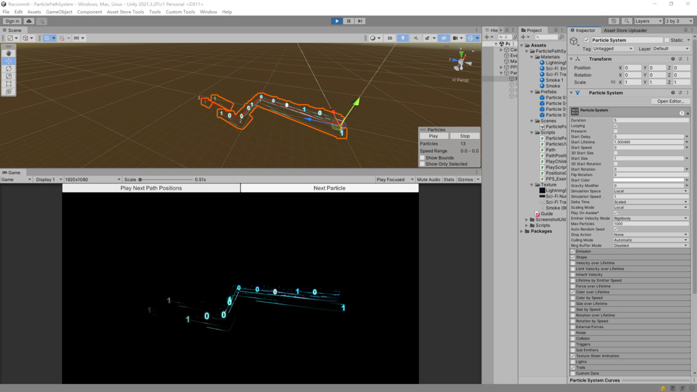Select the Scale tool in scene toolbar
Image resolution: width=697 pixels, height=392 pixels.
(x=9, y=76)
